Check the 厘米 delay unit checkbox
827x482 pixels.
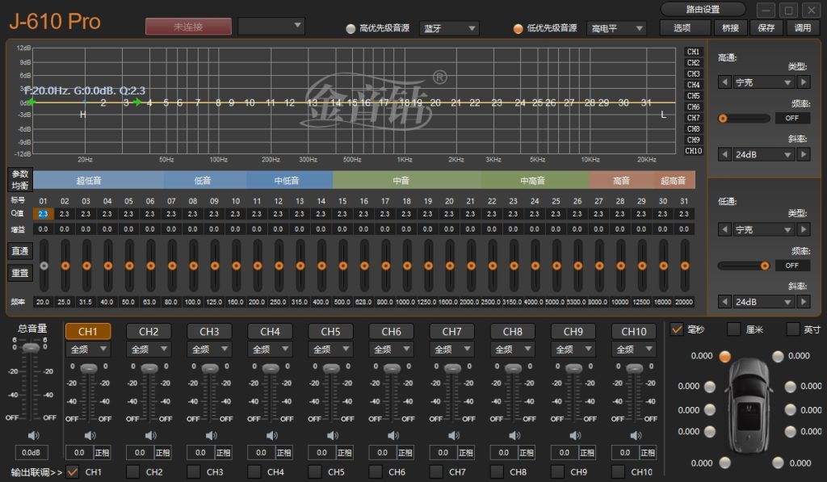(x=733, y=329)
